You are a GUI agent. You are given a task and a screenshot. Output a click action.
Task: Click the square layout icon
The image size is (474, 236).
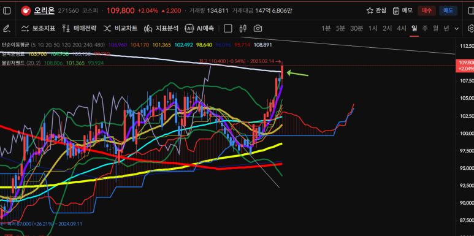[x=228, y=29]
